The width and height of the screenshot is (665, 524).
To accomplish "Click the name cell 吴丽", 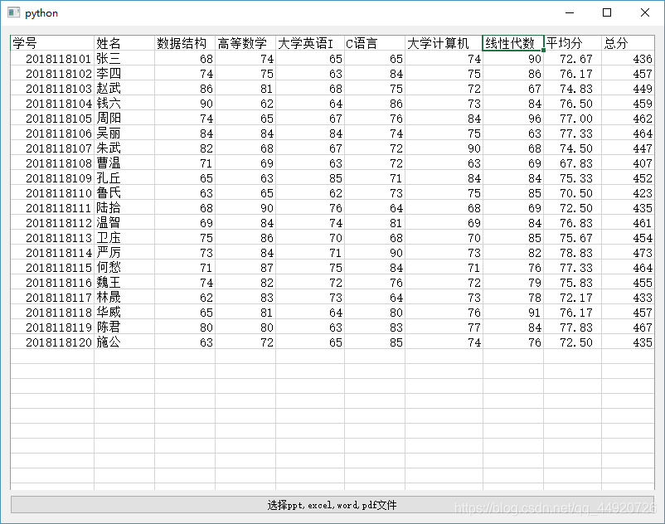I will 124,133.
